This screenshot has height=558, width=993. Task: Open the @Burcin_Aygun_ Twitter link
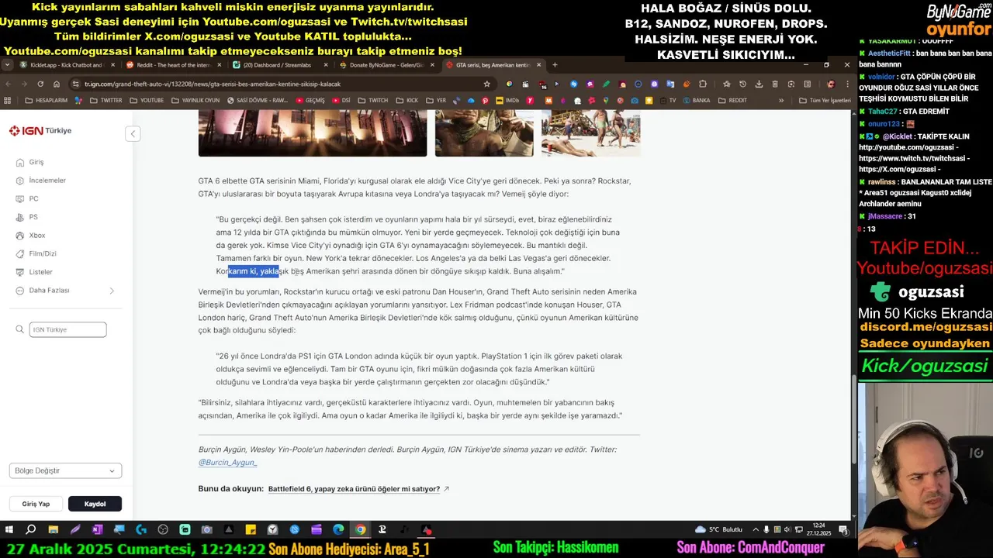pos(227,462)
